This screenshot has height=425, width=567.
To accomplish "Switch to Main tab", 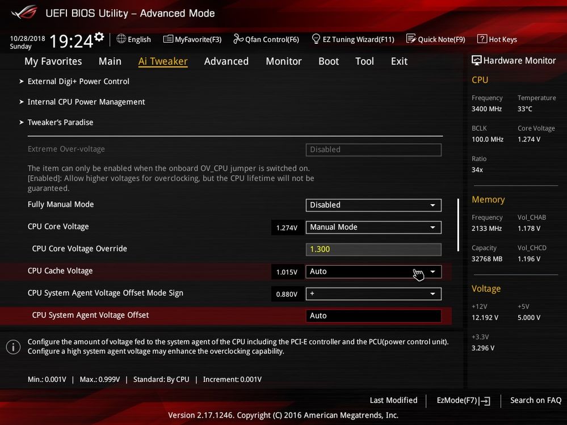I will [x=110, y=61].
